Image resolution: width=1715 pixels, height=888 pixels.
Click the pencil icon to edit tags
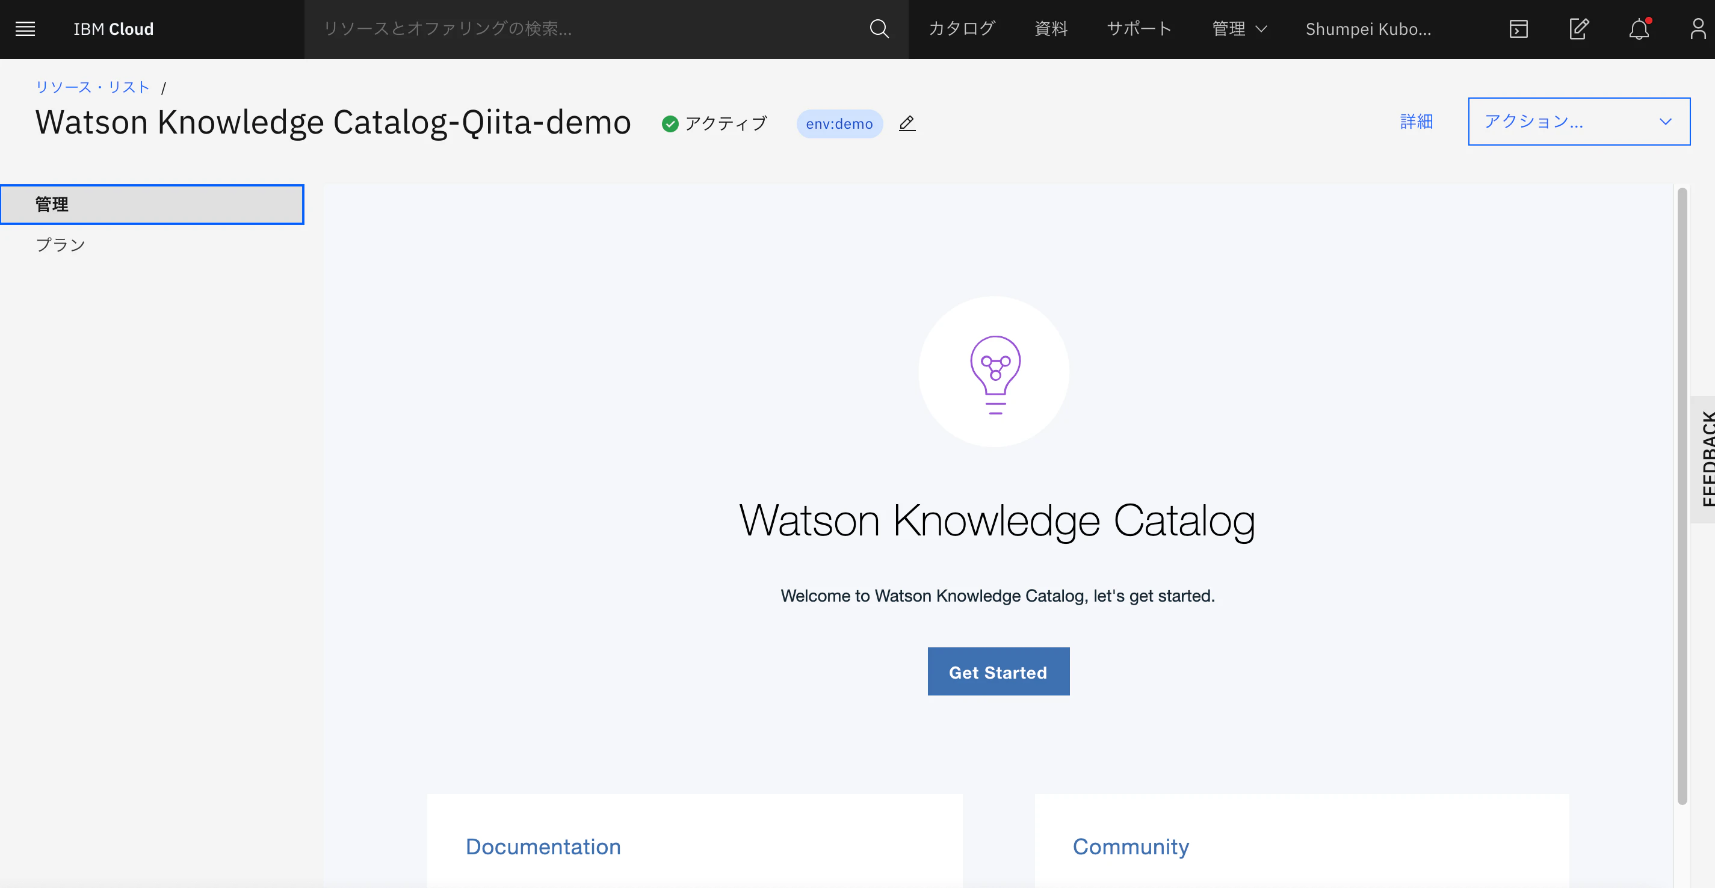click(x=907, y=123)
